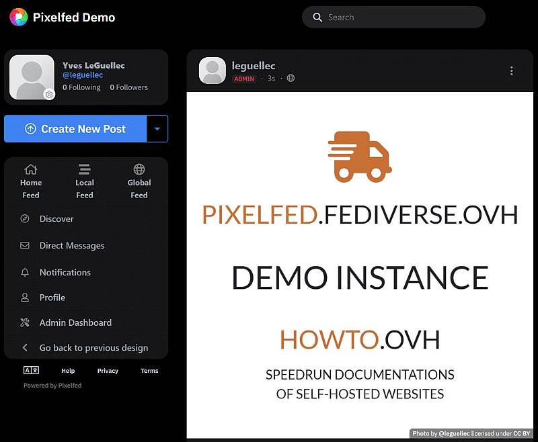The width and height of the screenshot is (538, 442).
Task: Click the leguellec post author avatar
Action: (x=213, y=71)
